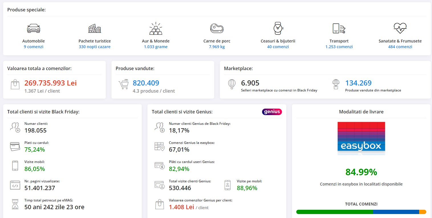
Task: Click the easybox logo image
Action: coord(361,138)
